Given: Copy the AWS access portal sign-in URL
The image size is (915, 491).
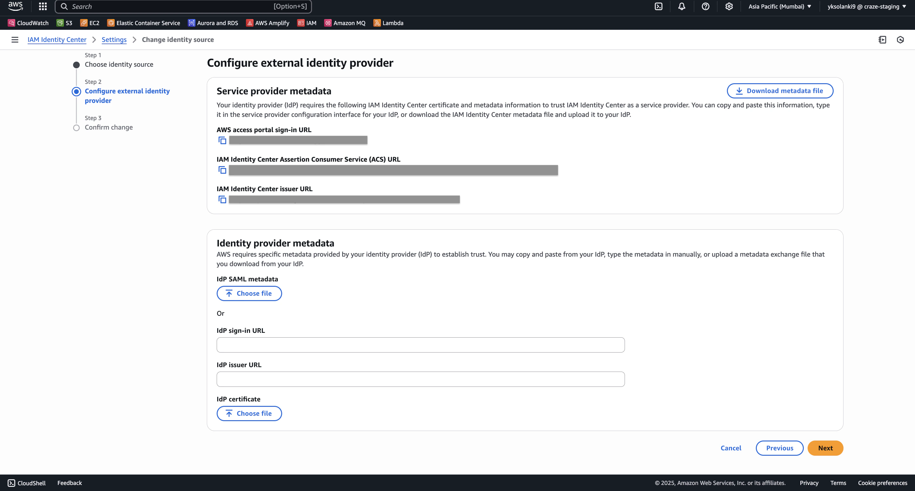Looking at the screenshot, I should click(x=222, y=141).
